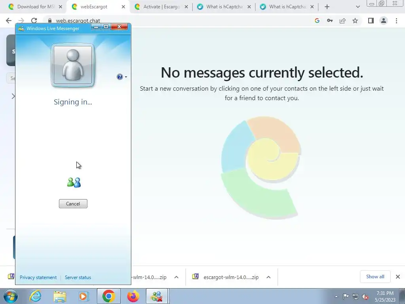
Task: Open the Chrome tab search chevron
Action: click(358, 7)
